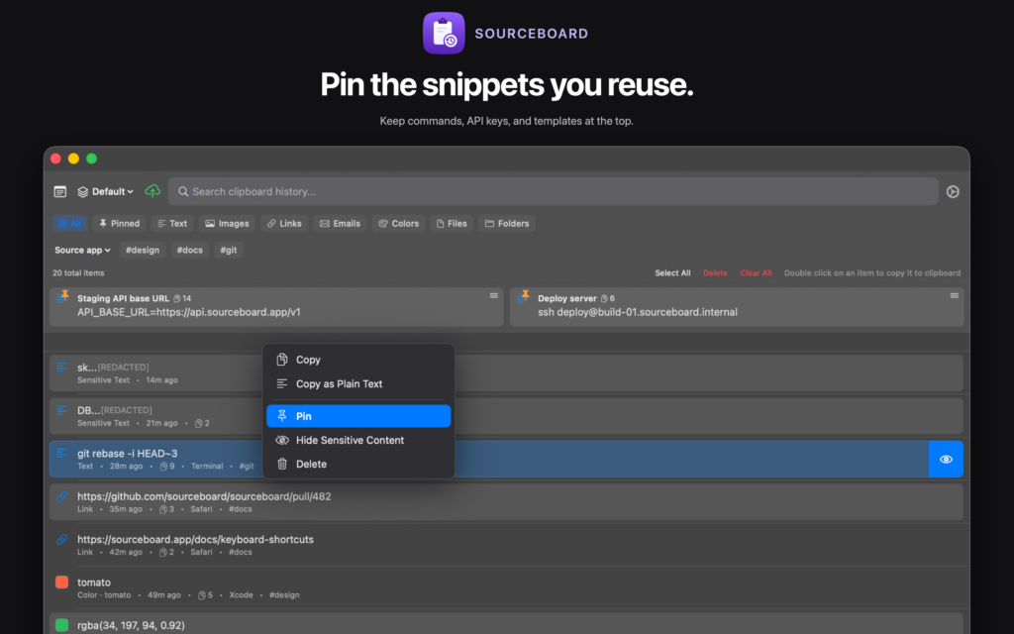Filter by Files tab
1014x634 pixels.
click(x=452, y=223)
